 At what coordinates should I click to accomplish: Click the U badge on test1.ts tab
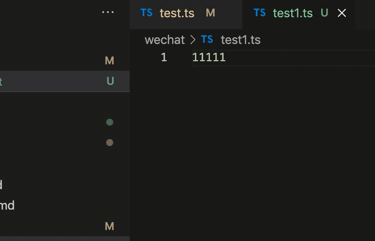pos(324,13)
